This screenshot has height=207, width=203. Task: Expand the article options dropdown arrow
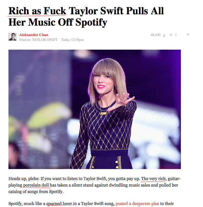click(188, 35)
